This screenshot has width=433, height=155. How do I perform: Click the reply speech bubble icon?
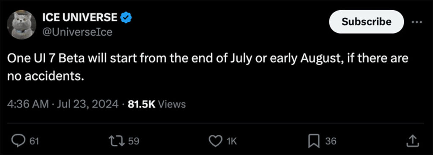[19, 141]
